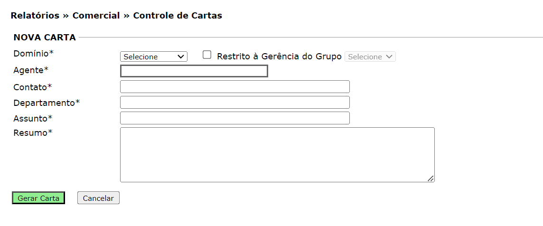Click the Contato field label
The height and width of the screenshot is (226, 543).
[32, 87]
